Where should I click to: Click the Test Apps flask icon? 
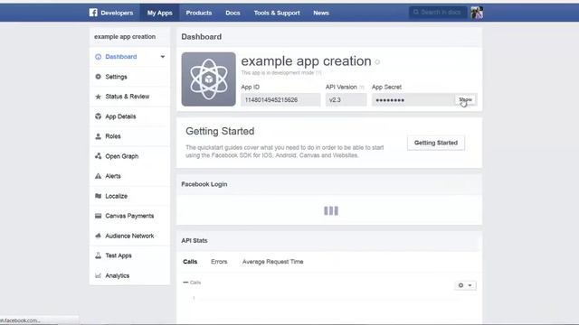[98, 255]
